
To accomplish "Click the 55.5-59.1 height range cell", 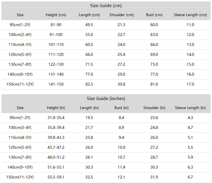I will [x=56, y=177].
